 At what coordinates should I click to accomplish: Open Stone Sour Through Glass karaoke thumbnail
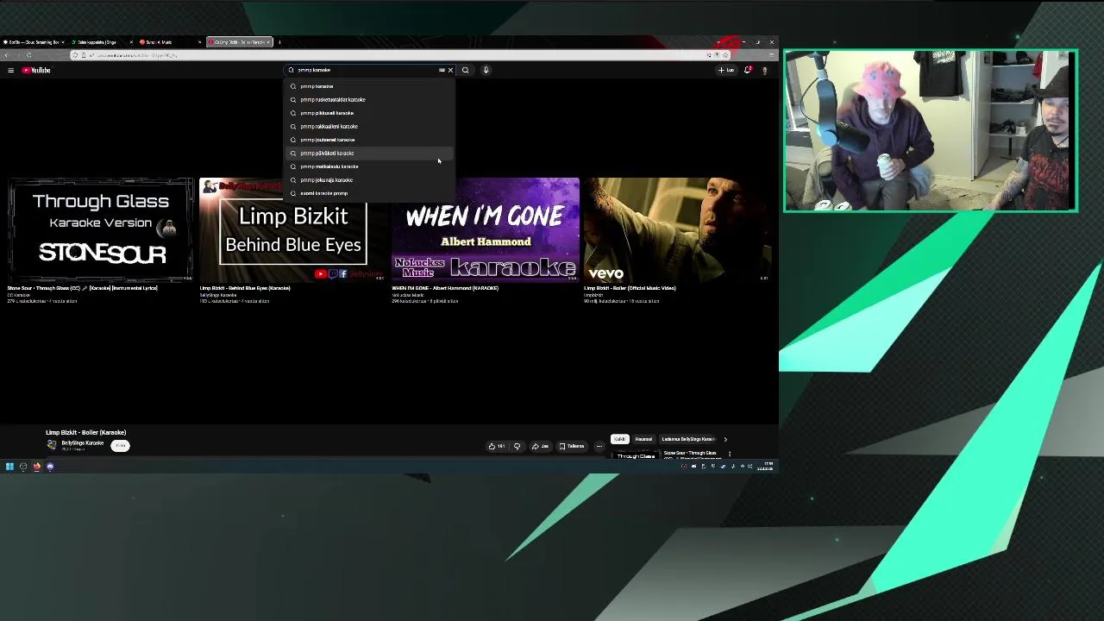pos(101,229)
